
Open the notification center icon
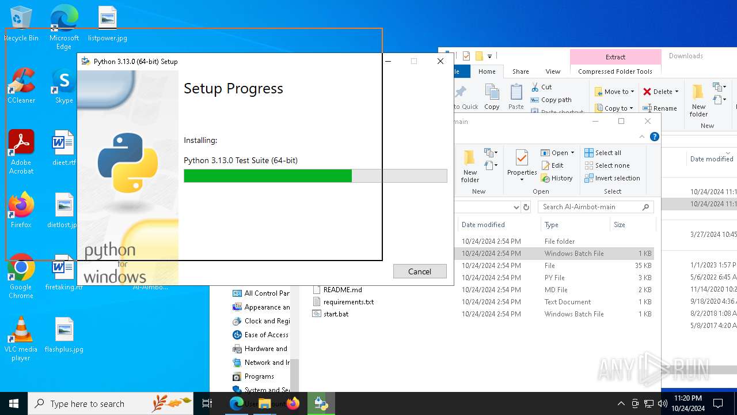tap(718, 403)
